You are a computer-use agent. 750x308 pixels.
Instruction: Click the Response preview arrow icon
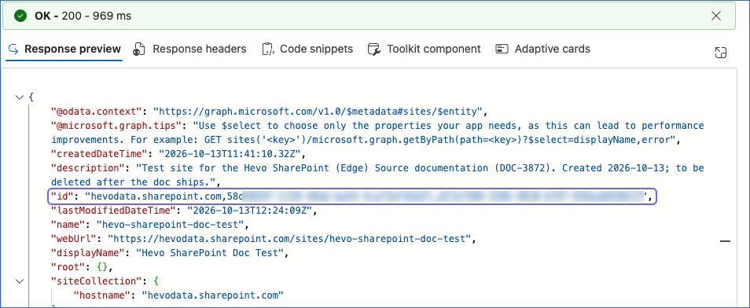point(13,49)
